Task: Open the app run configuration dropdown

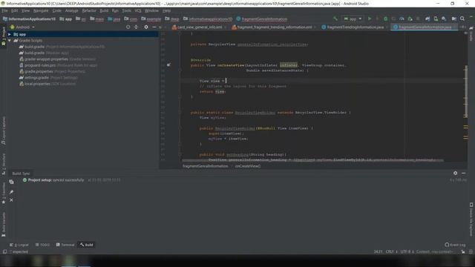Action: (x=353, y=19)
